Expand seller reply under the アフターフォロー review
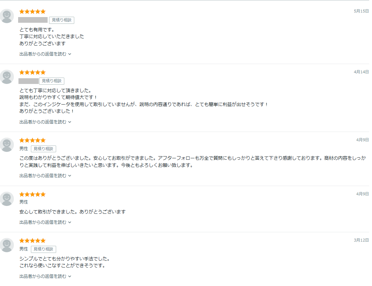The image size is (372, 286). pyautogui.click(x=45, y=176)
